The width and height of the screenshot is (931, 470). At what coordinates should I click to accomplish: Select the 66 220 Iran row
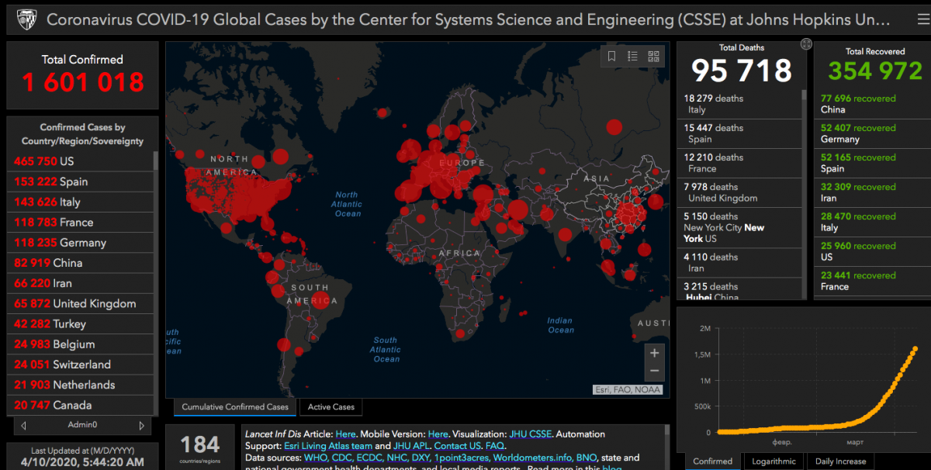point(81,283)
